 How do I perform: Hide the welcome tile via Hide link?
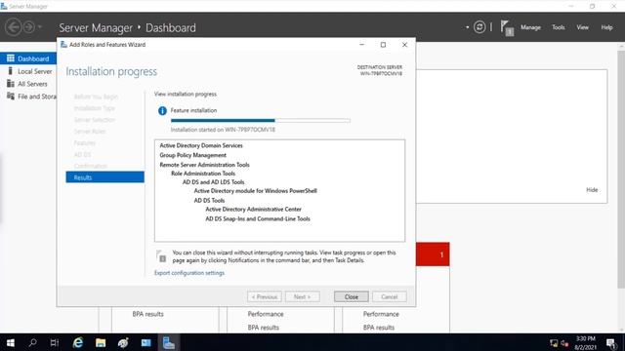click(592, 190)
